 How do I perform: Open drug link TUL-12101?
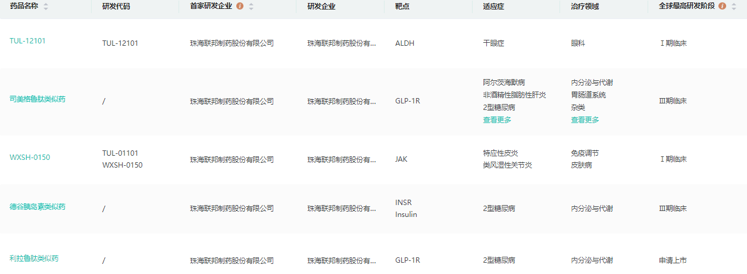click(27, 41)
